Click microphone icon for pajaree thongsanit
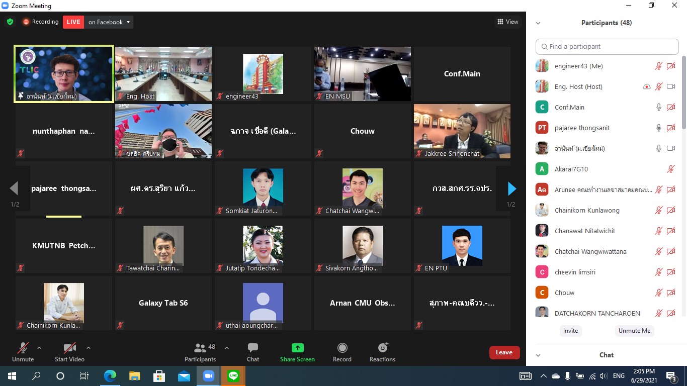The height and width of the screenshot is (386, 687). 658,128
